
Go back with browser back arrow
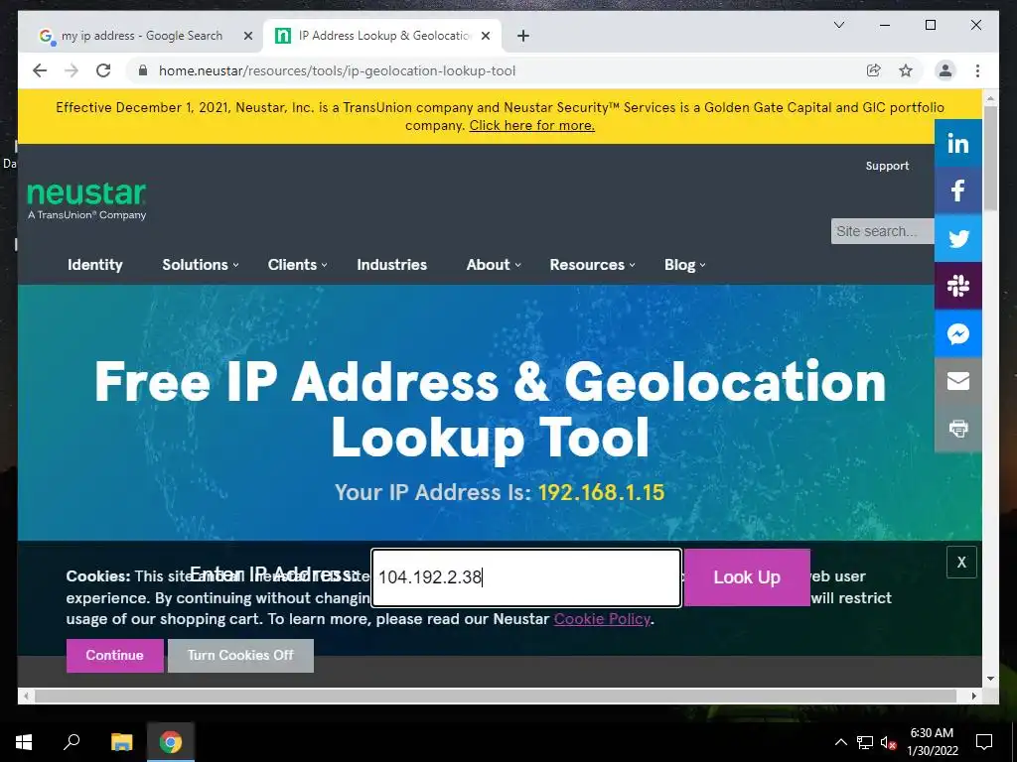(40, 70)
